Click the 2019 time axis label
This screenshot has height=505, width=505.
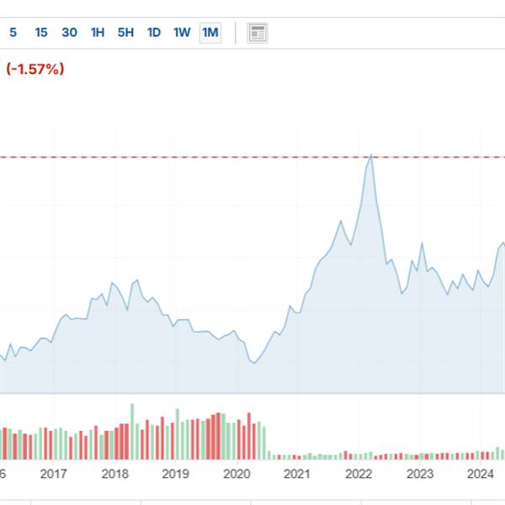(175, 474)
